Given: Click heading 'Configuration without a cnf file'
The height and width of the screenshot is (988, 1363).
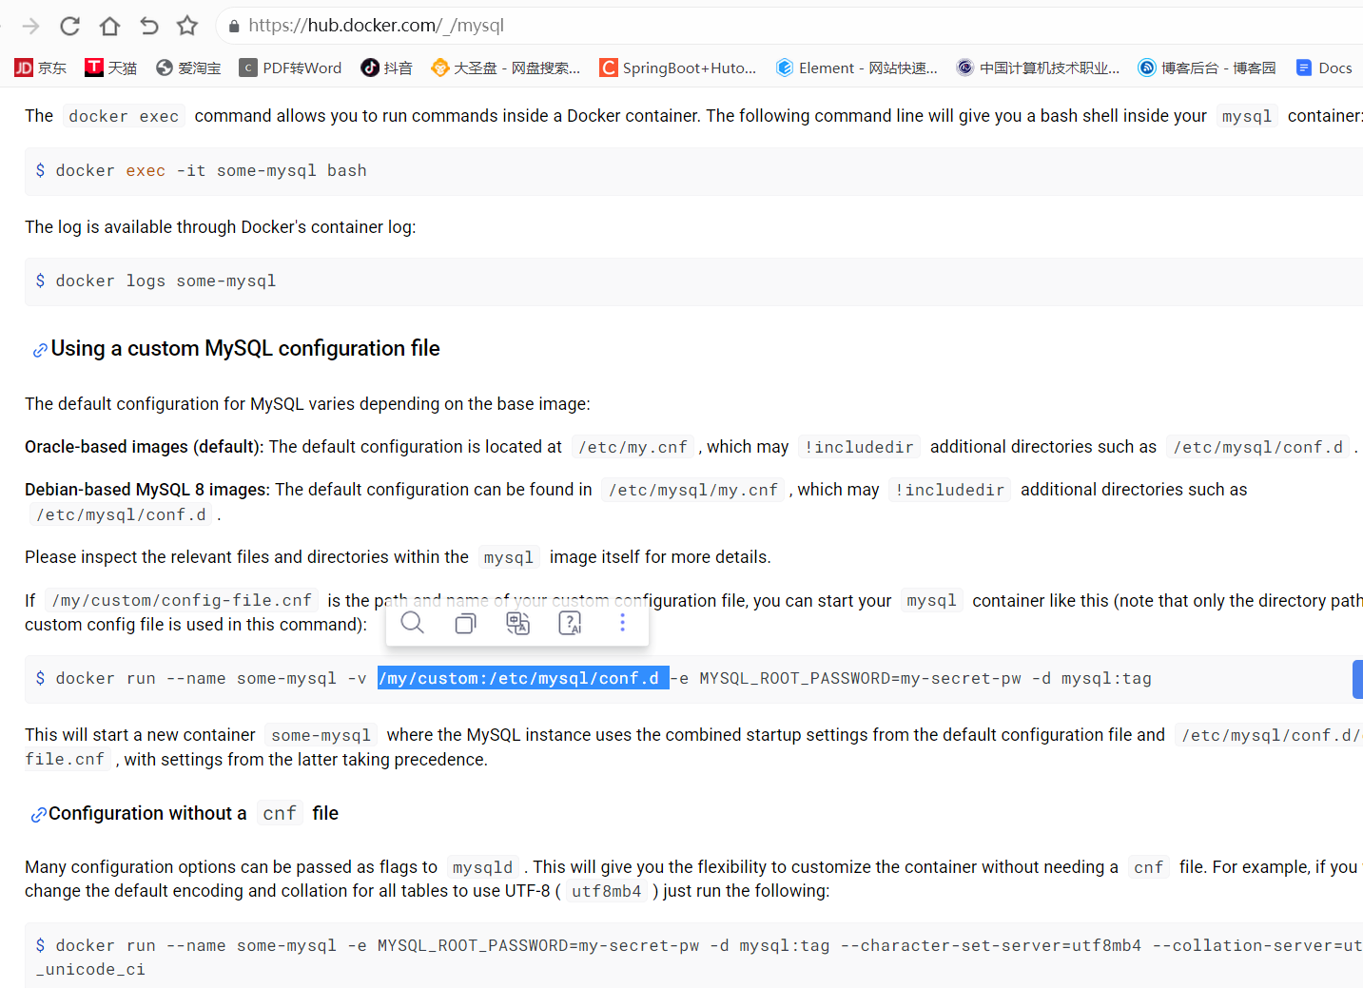Looking at the screenshot, I should pyautogui.click(x=193, y=813).
